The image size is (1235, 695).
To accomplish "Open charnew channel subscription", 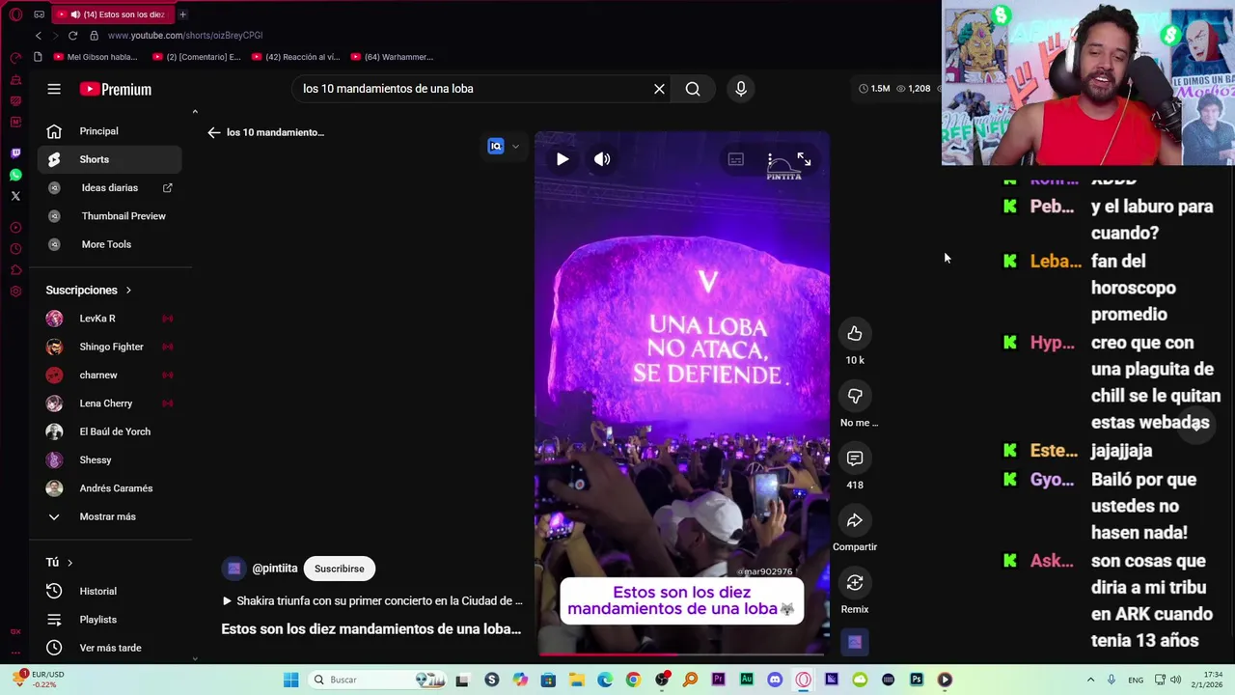I will tap(109, 375).
